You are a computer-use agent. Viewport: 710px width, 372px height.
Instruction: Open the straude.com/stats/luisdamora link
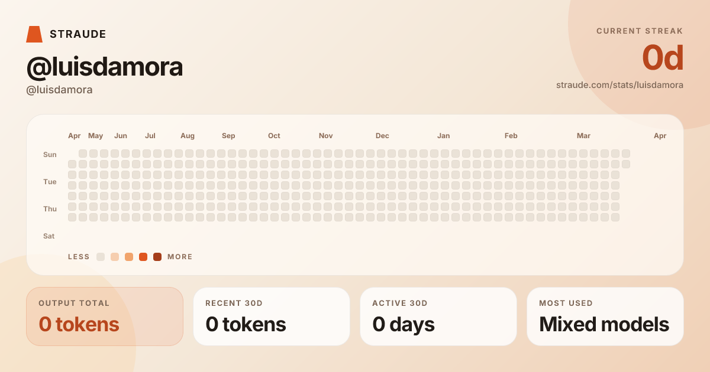point(619,85)
